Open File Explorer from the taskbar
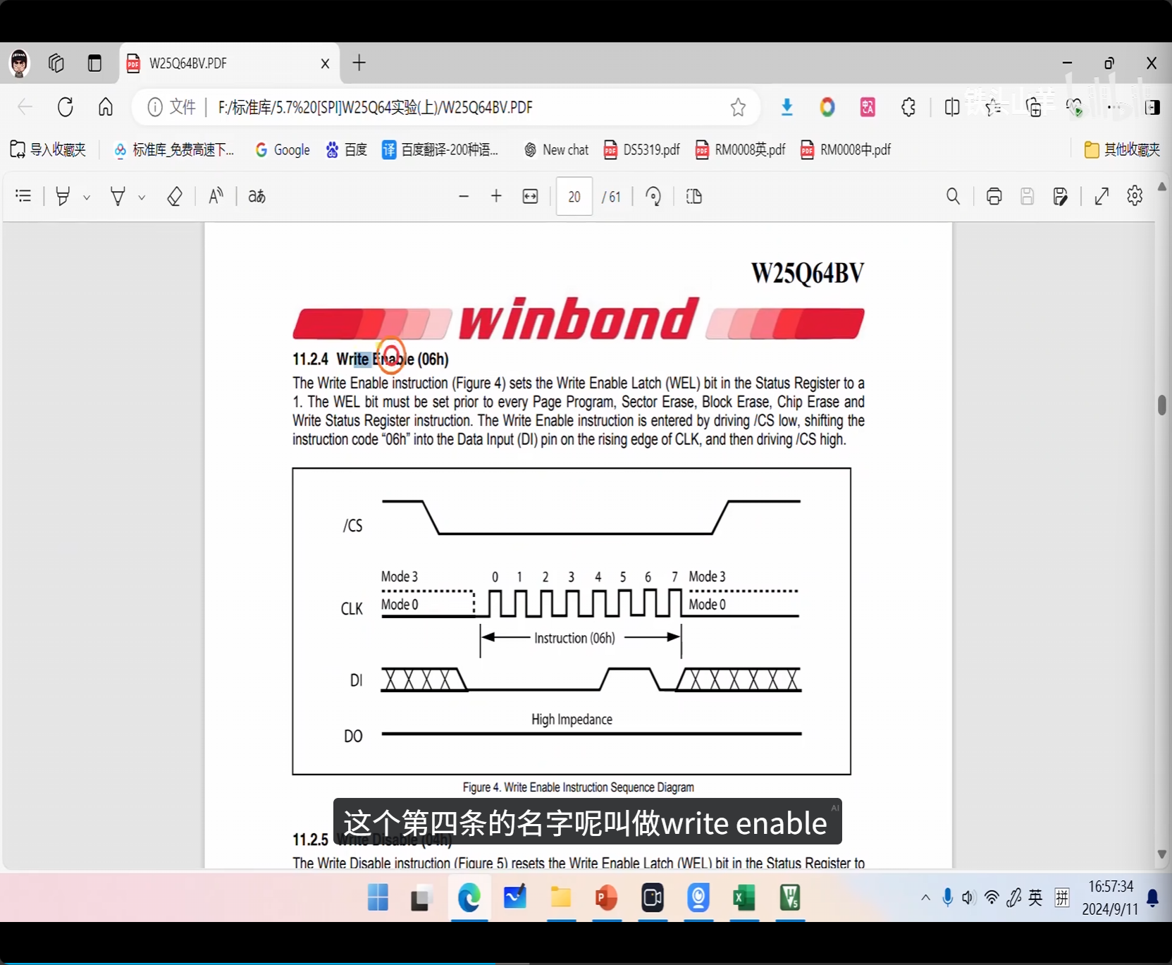1172x965 pixels. [x=561, y=897]
